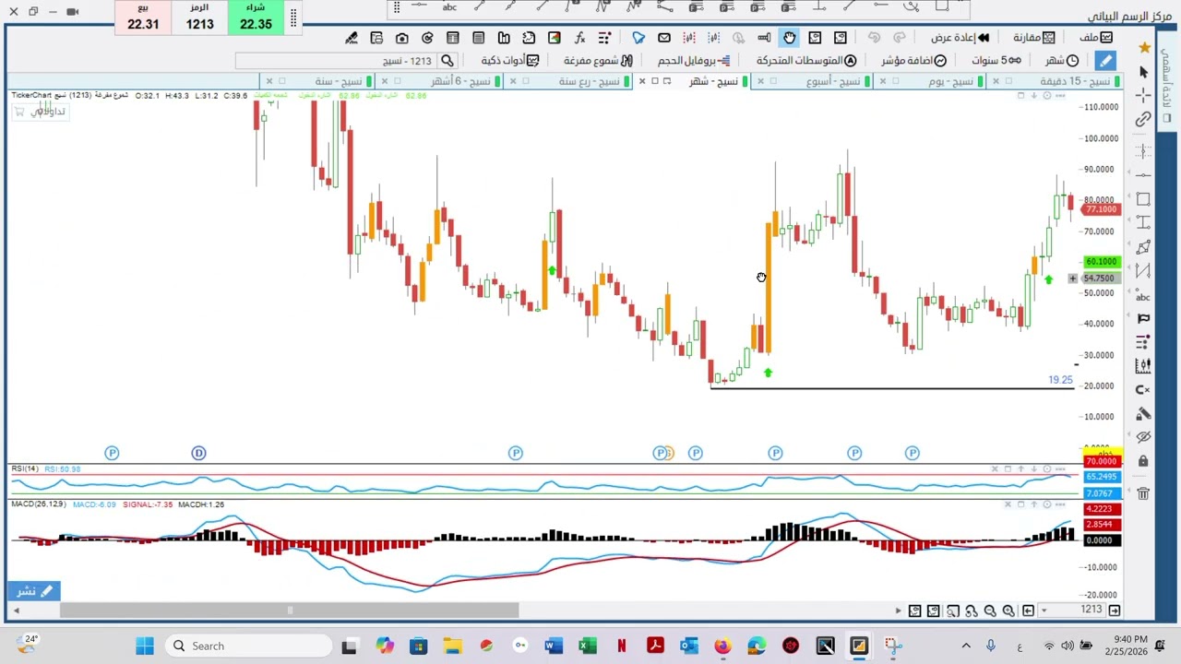The width and height of the screenshot is (1181, 664).
Task: Click the P event marker below lowest candle
Action: point(696,453)
